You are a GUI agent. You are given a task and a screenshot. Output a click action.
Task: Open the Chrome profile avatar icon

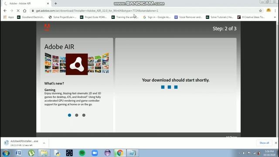pos(269,10)
